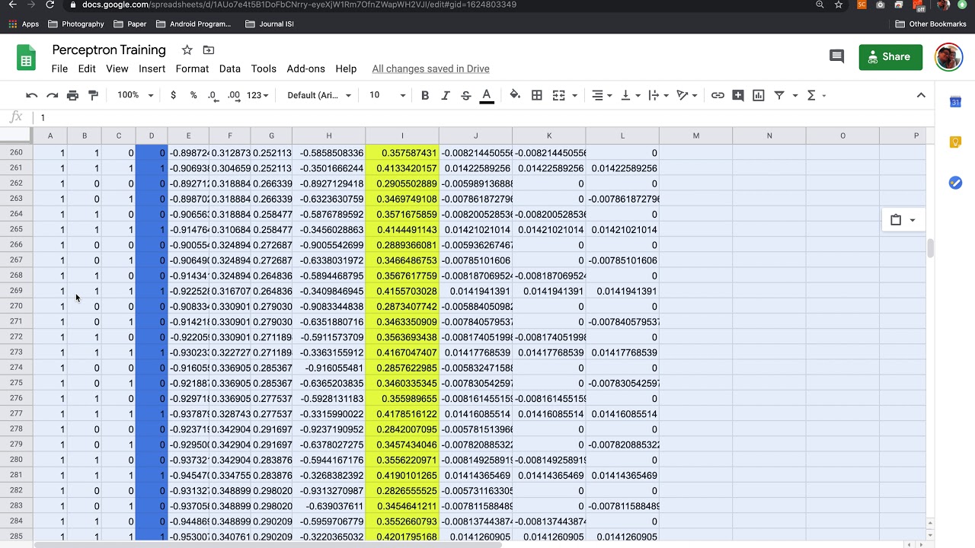Format as currency with dollar icon

tap(173, 95)
